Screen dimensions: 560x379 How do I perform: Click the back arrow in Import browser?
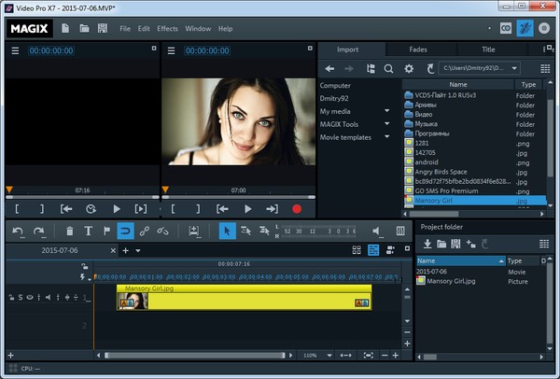[329, 68]
